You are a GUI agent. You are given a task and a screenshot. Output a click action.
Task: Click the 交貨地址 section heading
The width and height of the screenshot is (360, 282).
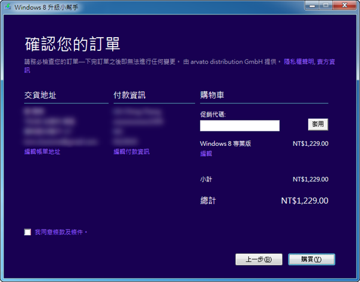point(40,95)
